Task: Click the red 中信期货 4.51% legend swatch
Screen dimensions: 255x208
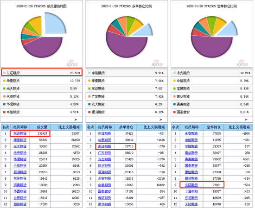Action: (4, 112)
